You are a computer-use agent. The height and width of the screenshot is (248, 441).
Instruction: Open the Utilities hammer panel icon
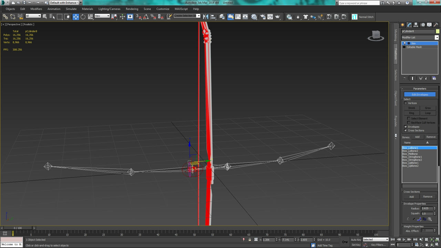(436, 25)
